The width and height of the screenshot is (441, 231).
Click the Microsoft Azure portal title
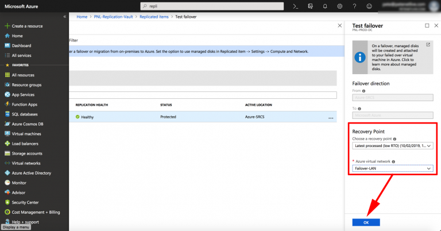pyautogui.click(x=21, y=6)
